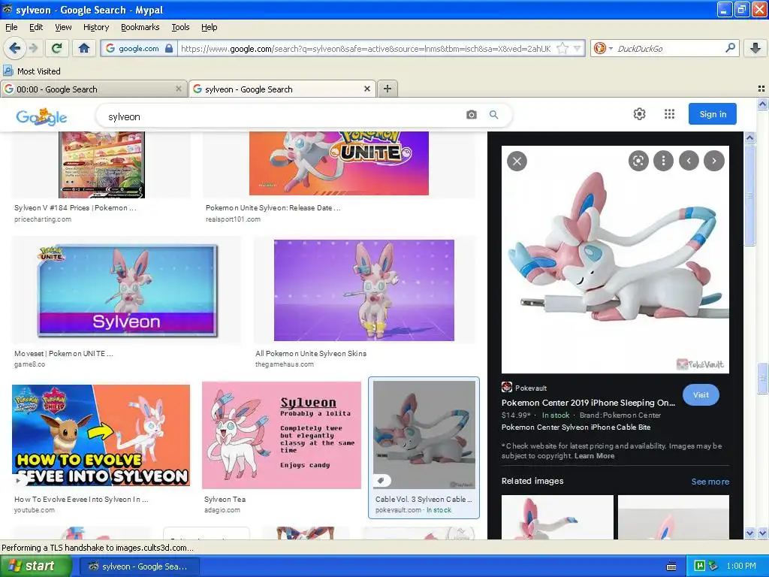Click the Google logo doodle
This screenshot has width=769, height=577.
coord(41,116)
